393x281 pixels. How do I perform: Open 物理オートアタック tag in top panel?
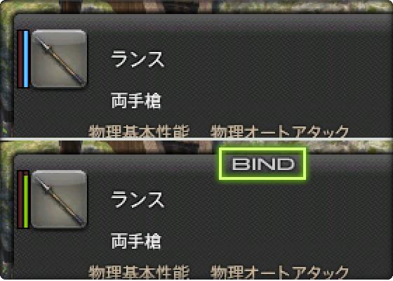(279, 131)
